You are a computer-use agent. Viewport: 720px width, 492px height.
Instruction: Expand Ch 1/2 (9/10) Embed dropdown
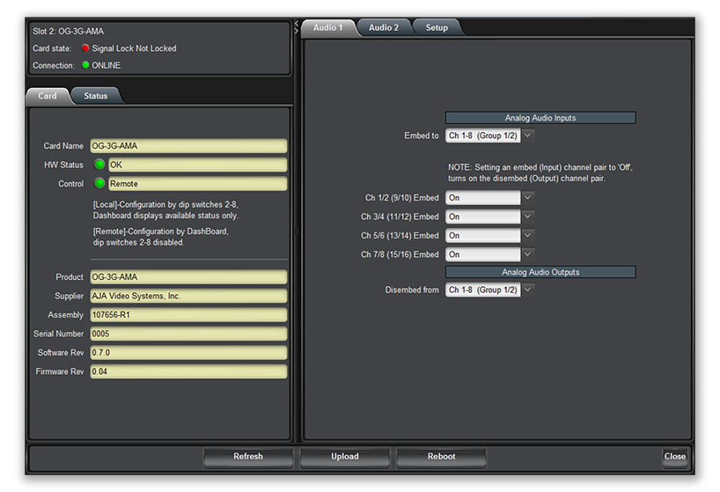(528, 198)
